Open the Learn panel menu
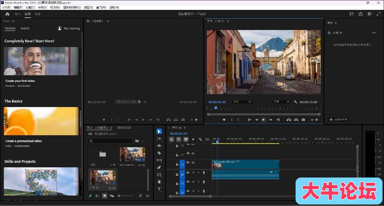 pos(13,21)
